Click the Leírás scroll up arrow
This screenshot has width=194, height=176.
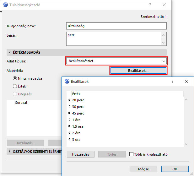click(163, 35)
